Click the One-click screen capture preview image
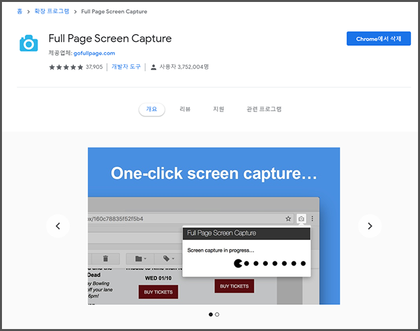Screen dimensions: 420x331 coord(214,226)
